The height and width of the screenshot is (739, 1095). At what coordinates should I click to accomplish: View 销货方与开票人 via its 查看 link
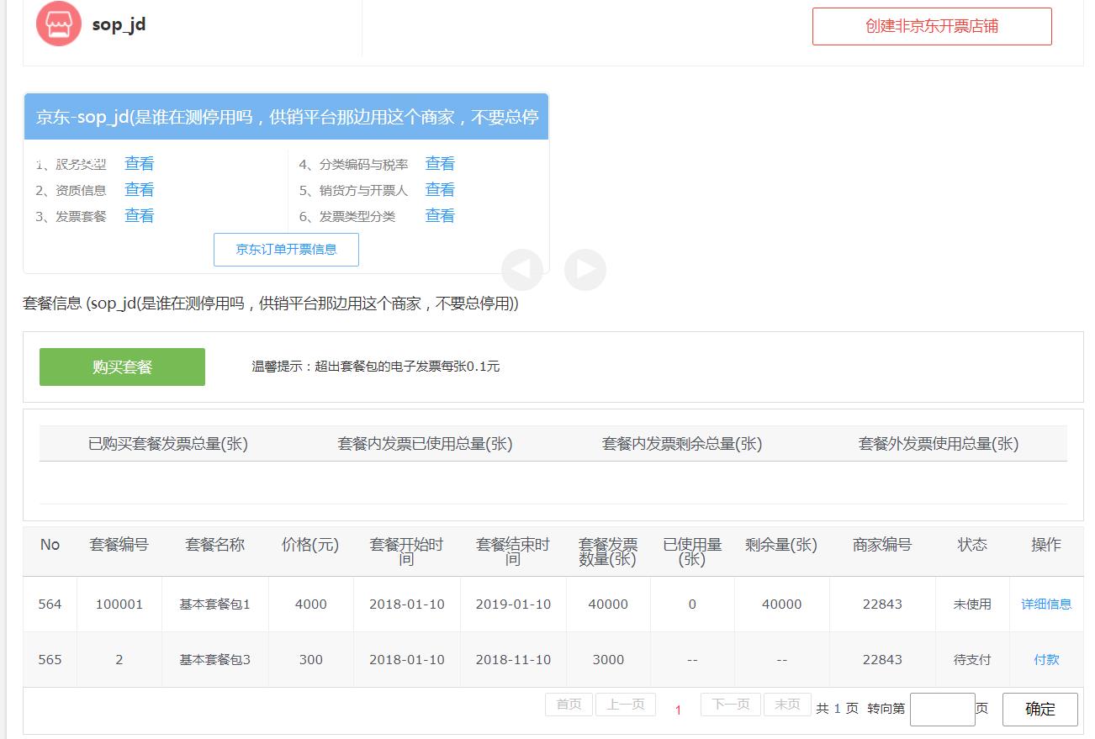click(x=440, y=190)
